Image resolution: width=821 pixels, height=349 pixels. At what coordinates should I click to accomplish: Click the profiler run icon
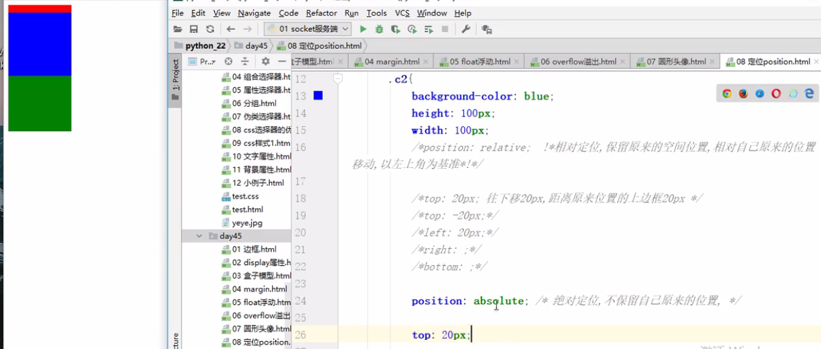pyautogui.click(x=412, y=29)
